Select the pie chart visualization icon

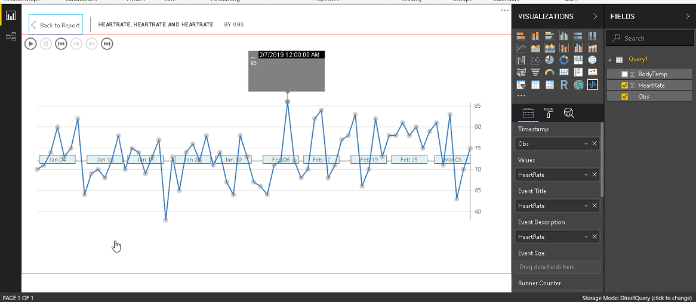pos(550,60)
